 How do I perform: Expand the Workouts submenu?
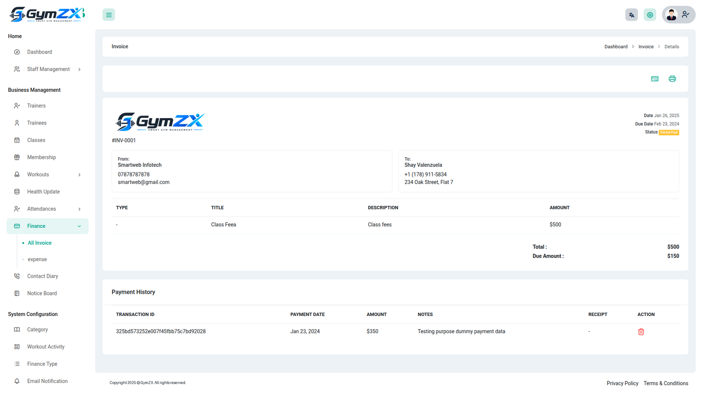point(47,175)
